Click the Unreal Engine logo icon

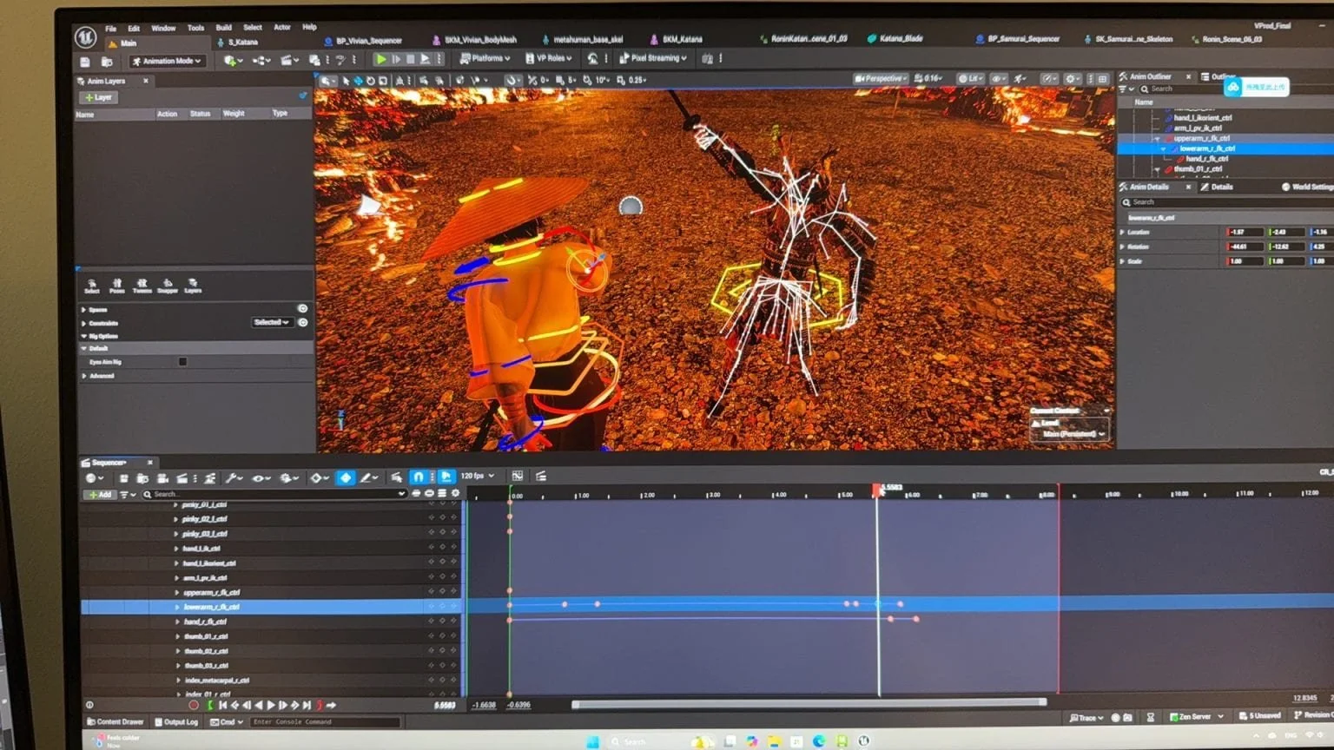(x=85, y=36)
